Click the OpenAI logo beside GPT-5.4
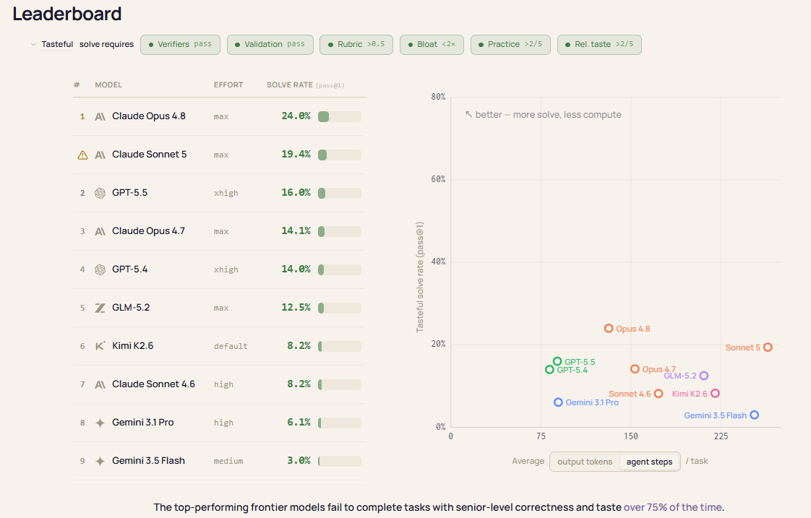 [100, 270]
